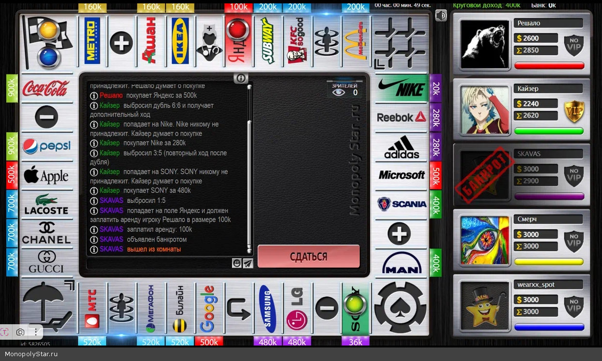The width and height of the screenshot is (602, 361).
Task: Select the Coca-Cola board cell
Action: pos(46,88)
